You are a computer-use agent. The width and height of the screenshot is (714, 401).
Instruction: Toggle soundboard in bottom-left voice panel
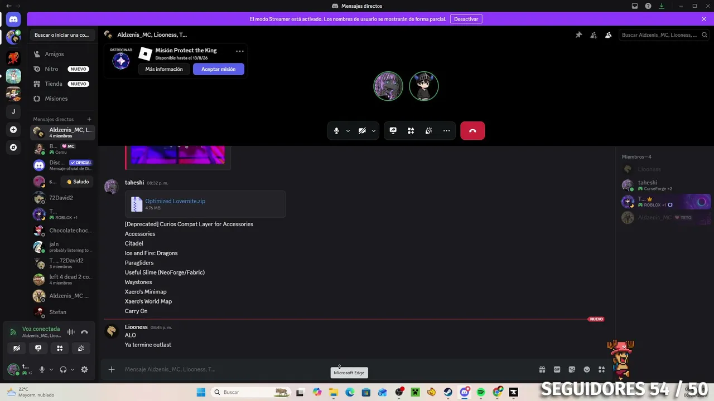click(x=81, y=349)
